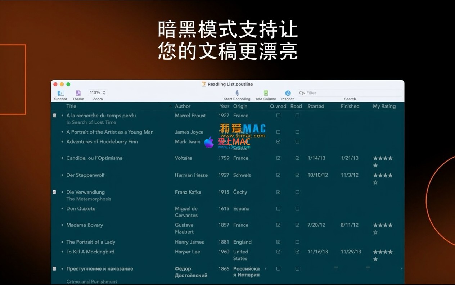Image resolution: width=455 pixels, height=285 pixels.
Task: Open My Rating dropdown arrow on the last row
Action: click(402, 269)
